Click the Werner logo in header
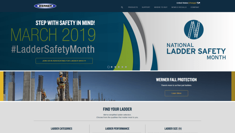Viewport: 235px width, 133px height. click(45, 6)
